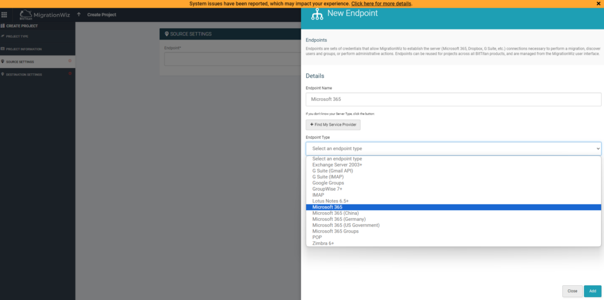604x300 pixels.
Task: Go to Project Information step
Action: click(x=24, y=49)
